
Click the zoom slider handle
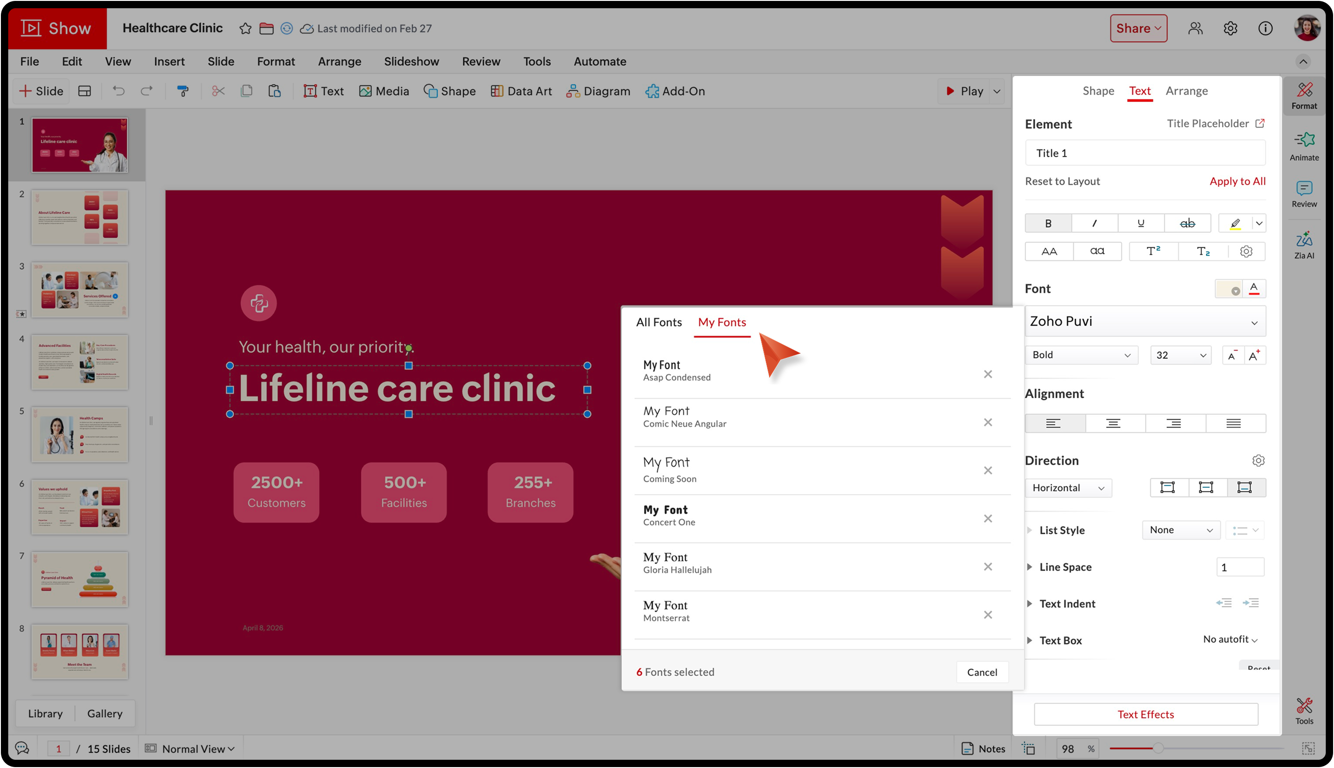[1158, 748]
